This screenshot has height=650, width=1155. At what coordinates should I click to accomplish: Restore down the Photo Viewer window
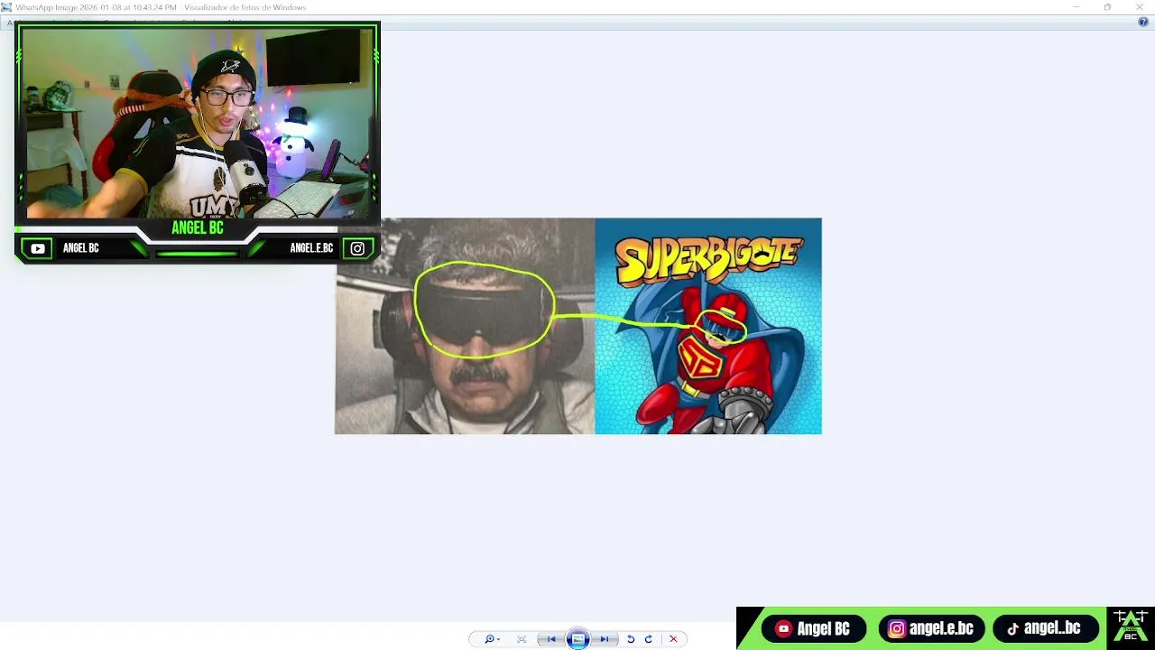(x=1107, y=7)
